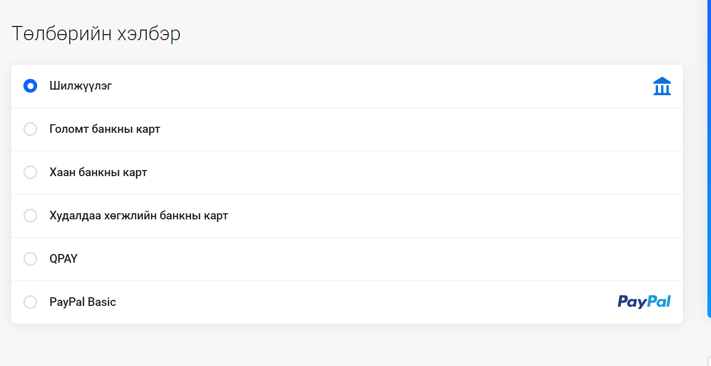Select the Шилжүүлэг radio button
This screenshot has width=711, height=366.
[31, 86]
